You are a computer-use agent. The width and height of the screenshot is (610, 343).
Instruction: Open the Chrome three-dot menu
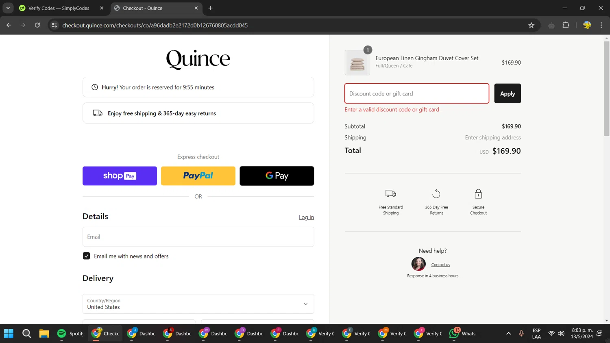click(x=601, y=25)
